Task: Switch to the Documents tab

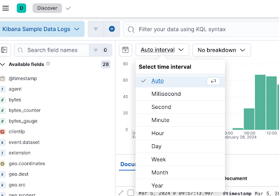Action: [128, 164]
